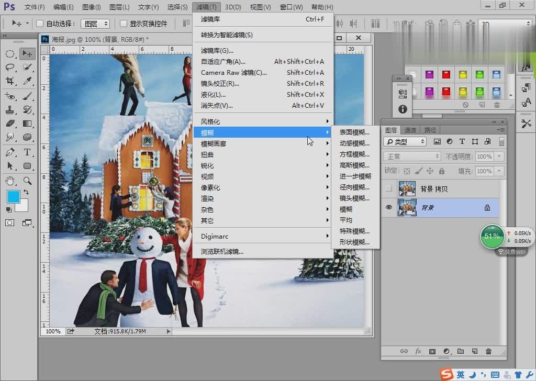Add layer mask icon
This screenshot has width=536, height=381.
[432, 351]
